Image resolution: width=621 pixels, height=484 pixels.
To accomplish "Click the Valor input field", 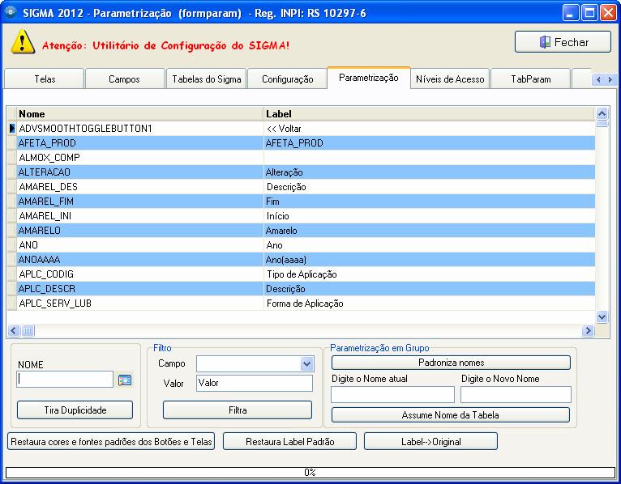I will pos(255,383).
